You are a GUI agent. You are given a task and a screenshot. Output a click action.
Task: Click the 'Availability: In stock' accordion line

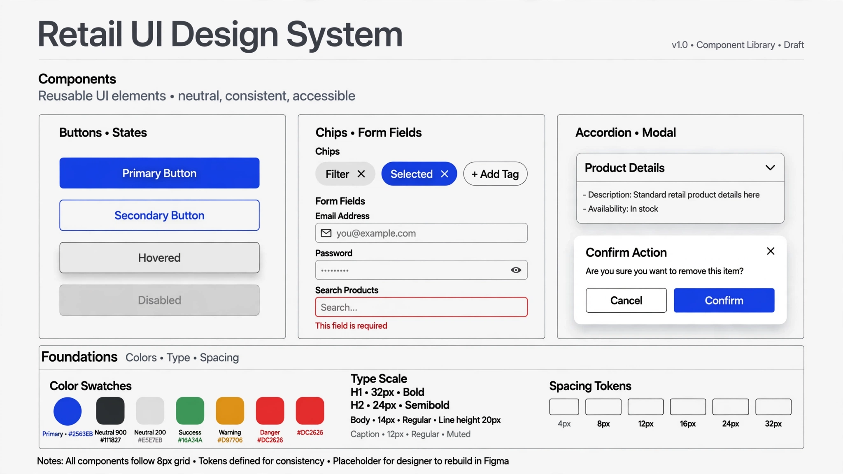pyautogui.click(x=620, y=209)
